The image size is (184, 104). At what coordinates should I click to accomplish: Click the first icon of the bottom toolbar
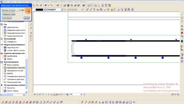coord(3,102)
